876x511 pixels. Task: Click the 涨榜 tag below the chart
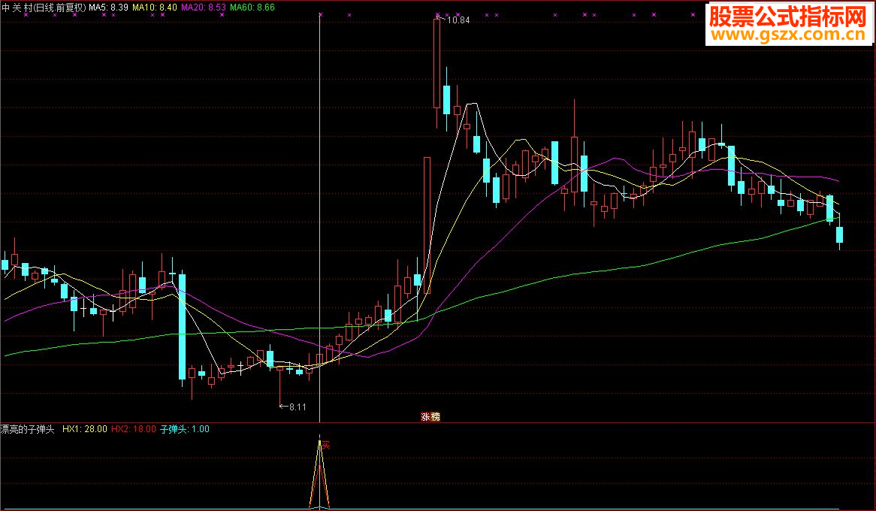tap(430, 416)
